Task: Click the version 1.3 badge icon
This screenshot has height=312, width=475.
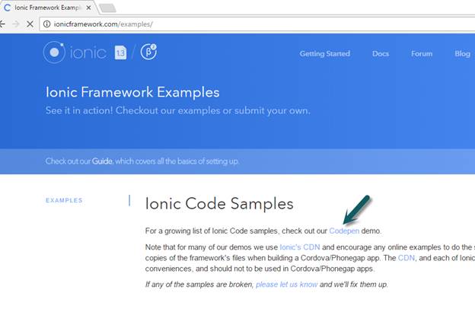Action: click(121, 53)
